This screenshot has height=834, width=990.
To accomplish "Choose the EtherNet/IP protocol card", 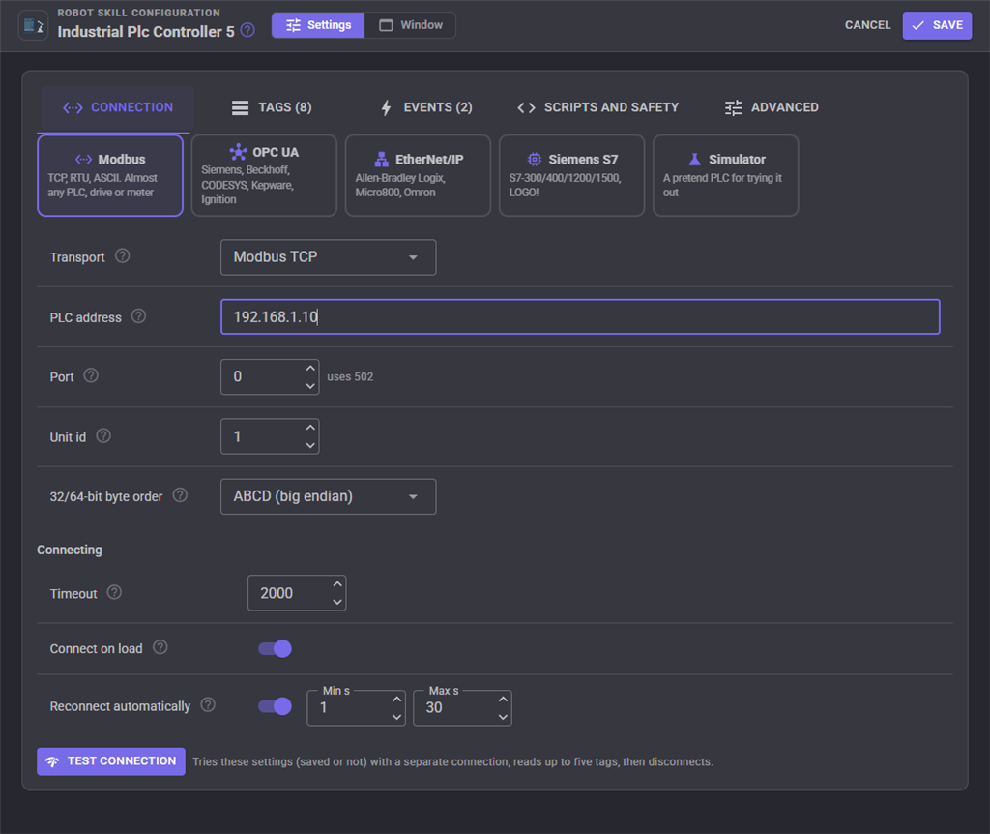I will (x=418, y=176).
